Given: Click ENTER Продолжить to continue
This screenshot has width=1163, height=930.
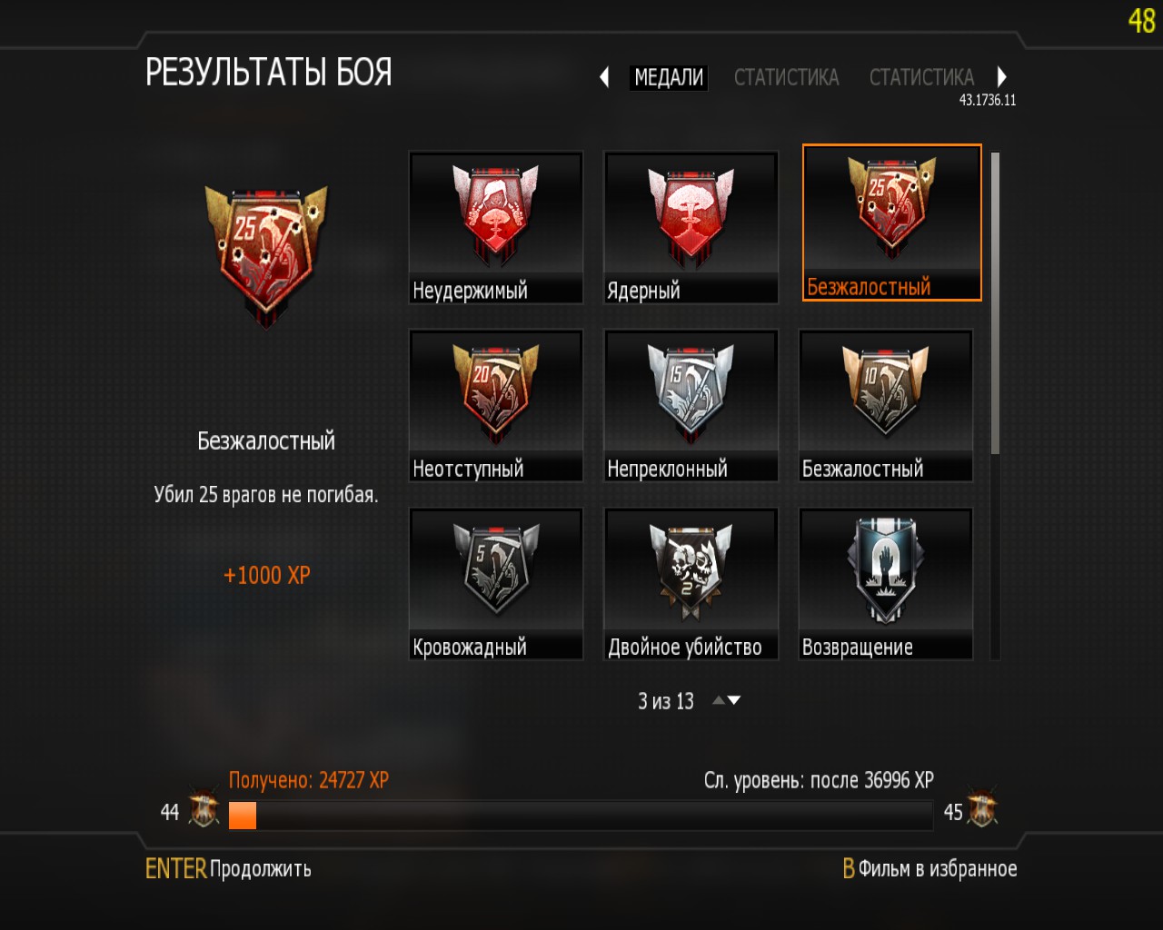Looking at the screenshot, I should (x=228, y=869).
